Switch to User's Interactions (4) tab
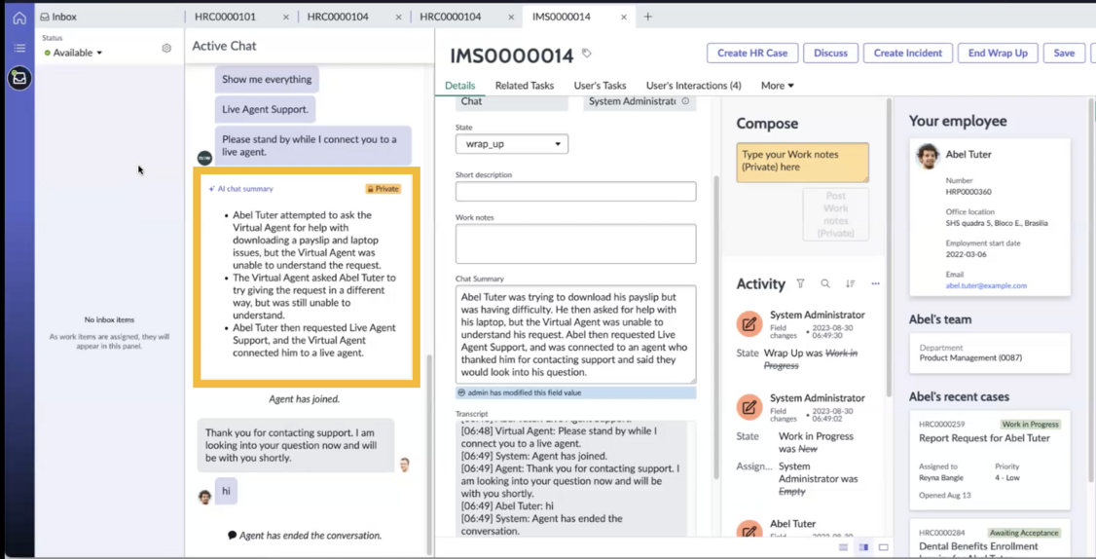Viewport: 1096px width, 559px height. tap(693, 86)
